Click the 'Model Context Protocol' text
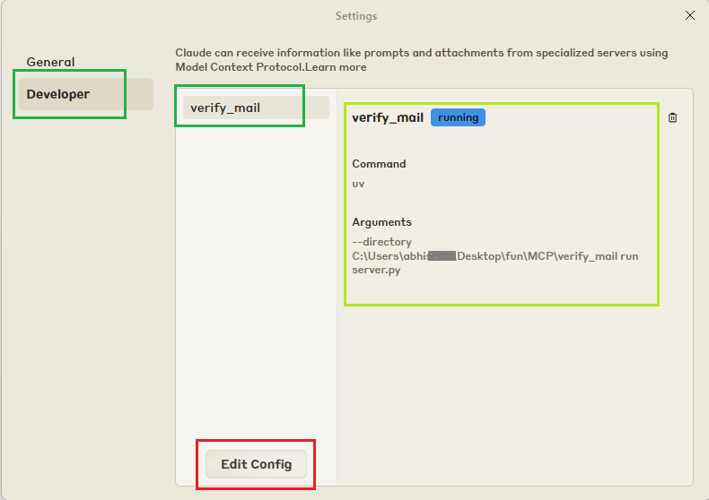 point(235,67)
